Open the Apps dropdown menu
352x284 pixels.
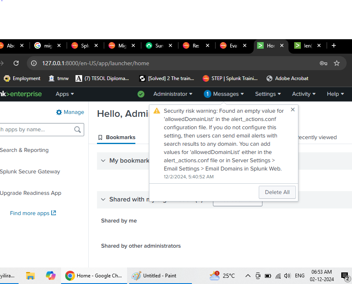[x=65, y=94]
